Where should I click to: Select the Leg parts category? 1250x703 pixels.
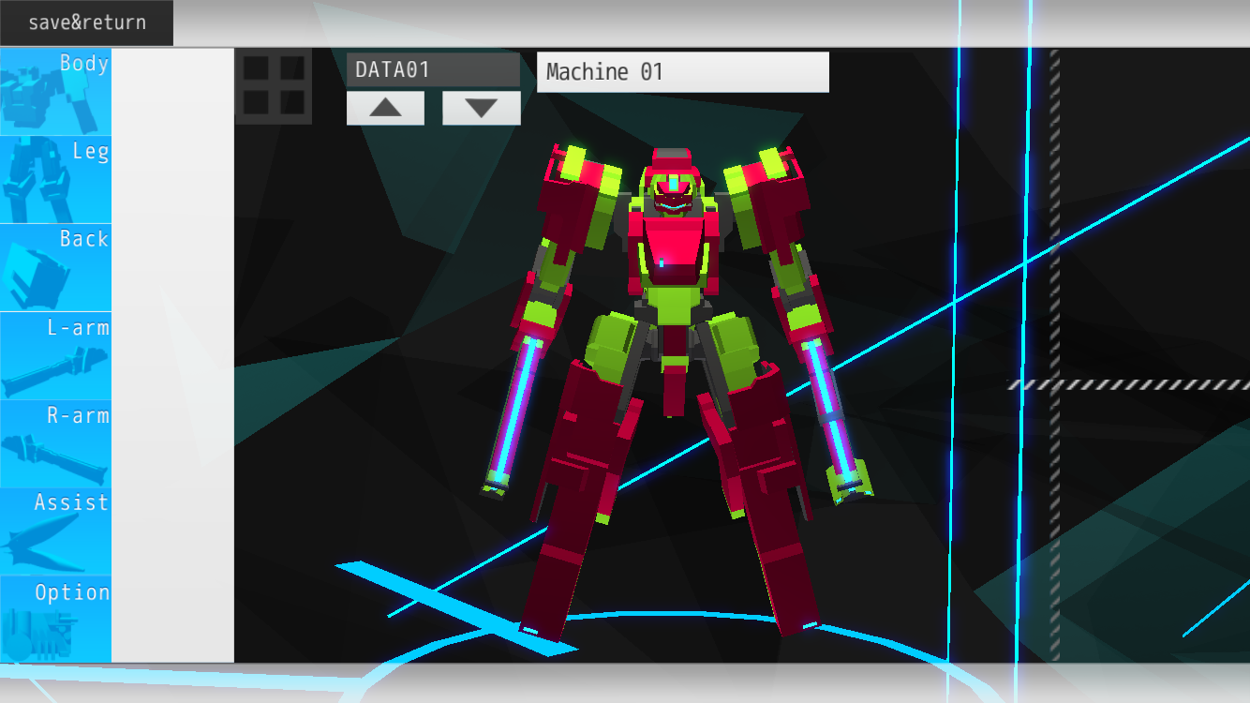55,179
